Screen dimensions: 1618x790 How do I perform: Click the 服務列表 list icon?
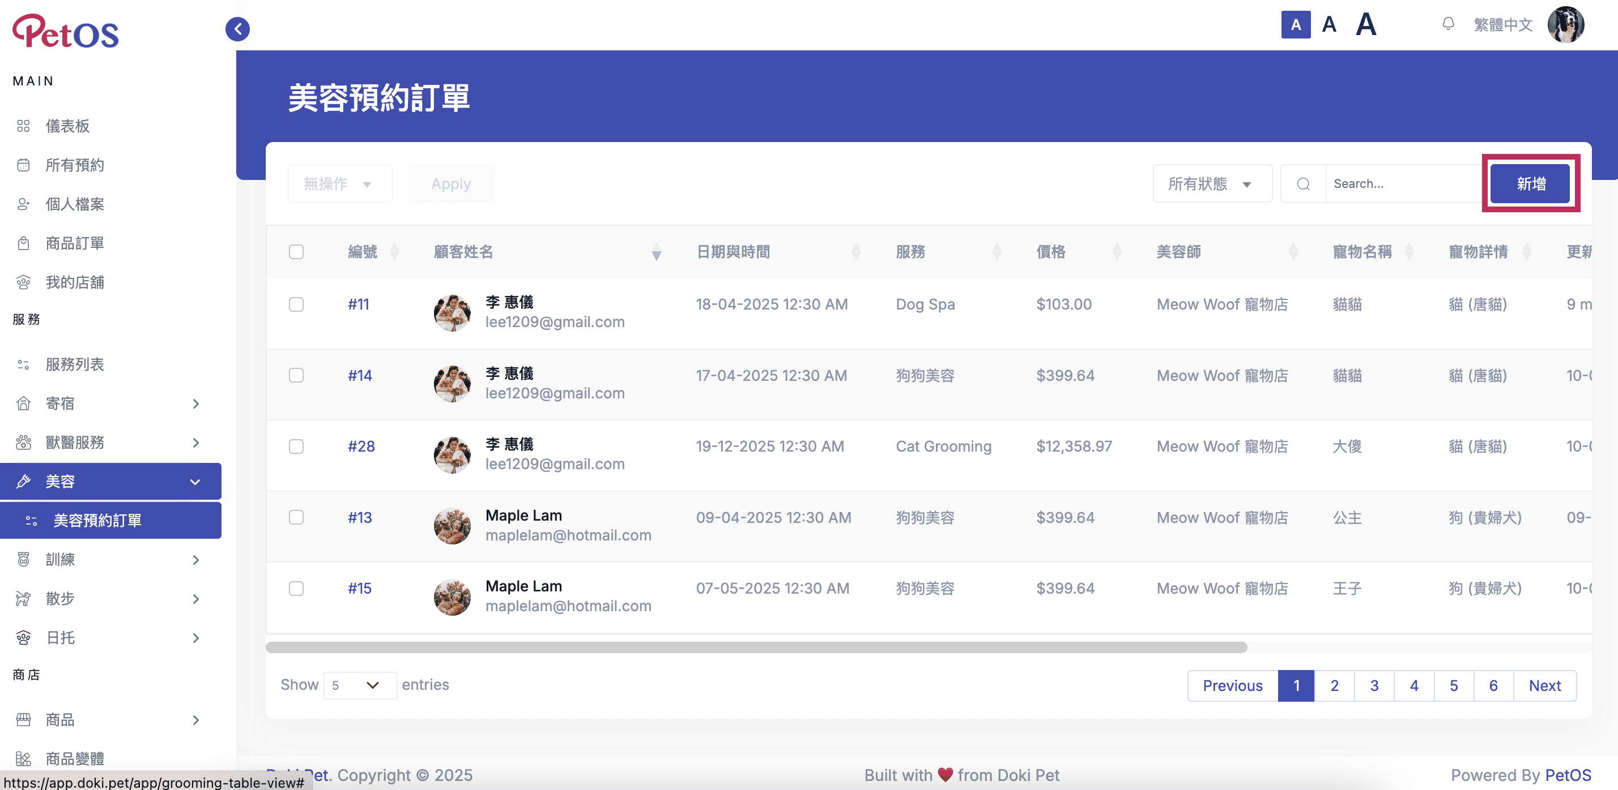click(x=23, y=364)
